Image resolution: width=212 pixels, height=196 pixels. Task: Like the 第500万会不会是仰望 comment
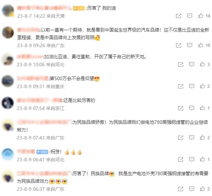click(x=202, y=86)
